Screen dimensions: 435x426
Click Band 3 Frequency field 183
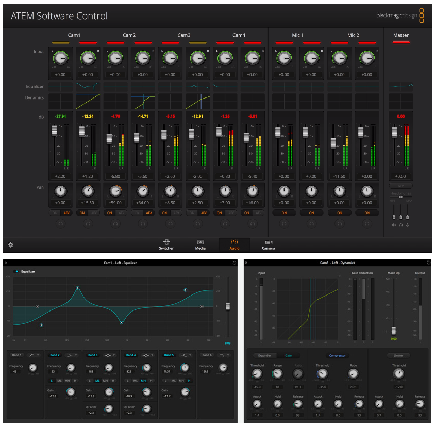(x=91, y=372)
